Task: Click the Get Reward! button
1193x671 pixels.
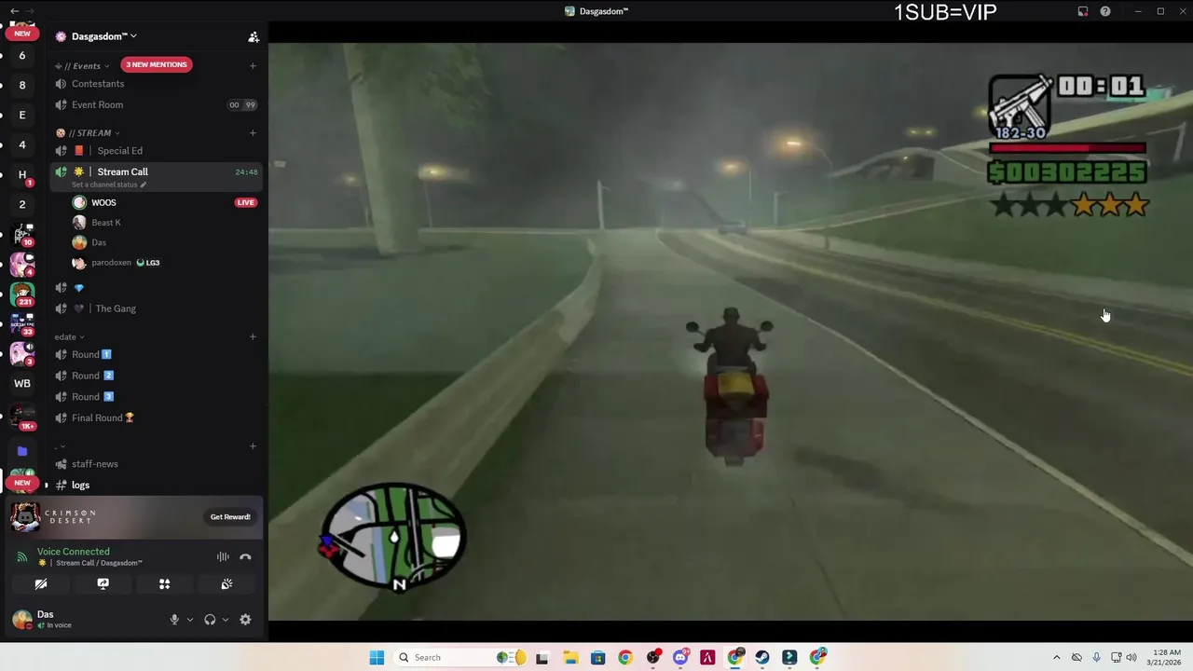Action: [x=230, y=517]
